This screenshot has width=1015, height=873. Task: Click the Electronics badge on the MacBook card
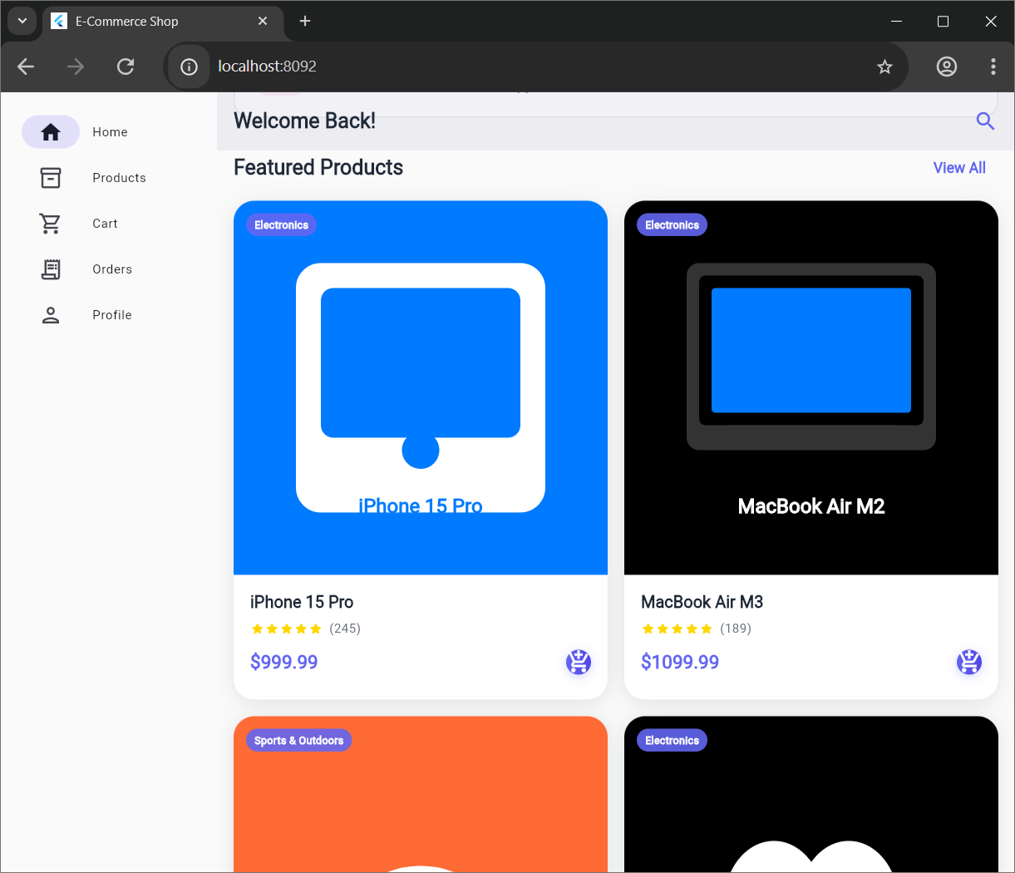671,224
